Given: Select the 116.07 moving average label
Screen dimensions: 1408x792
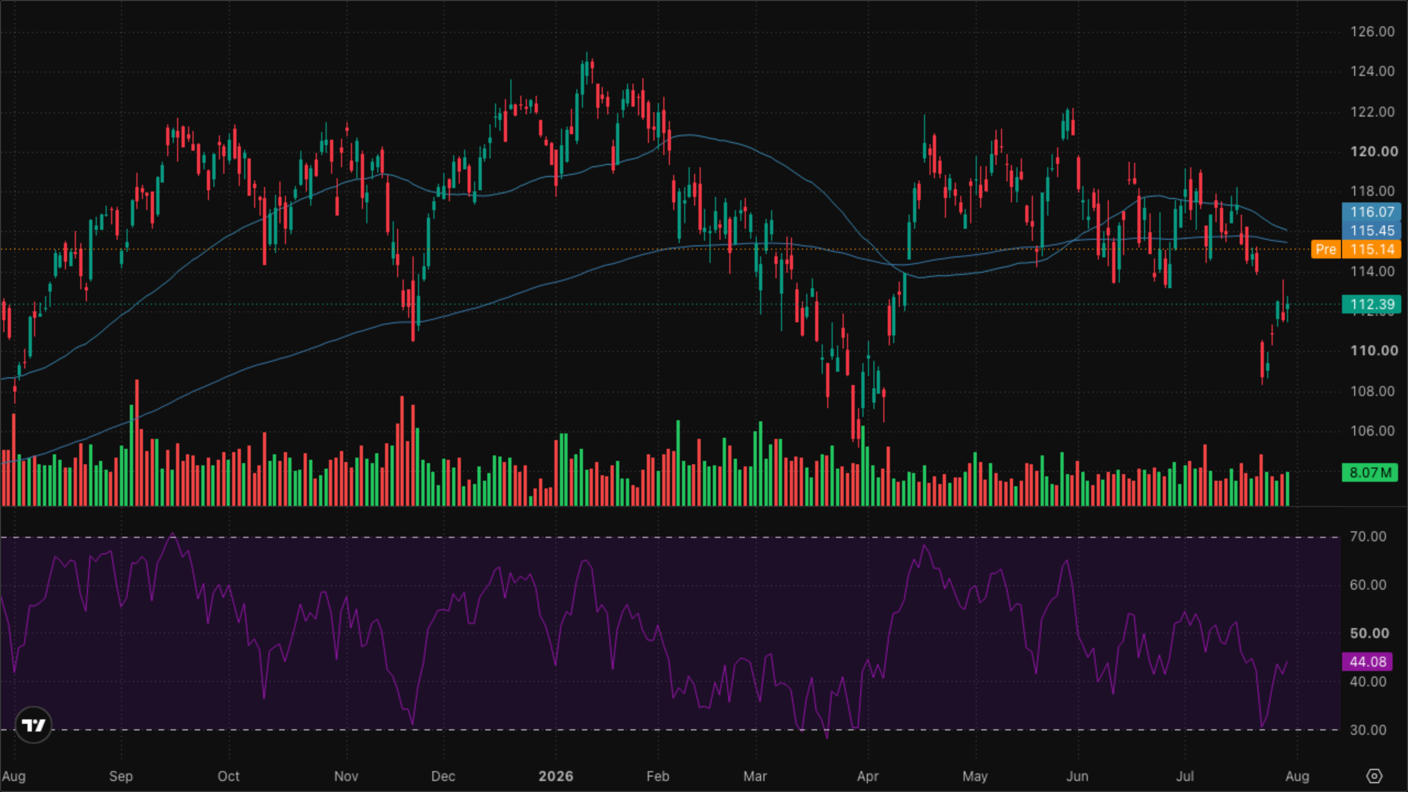Looking at the screenshot, I should [x=1372, y=212].
